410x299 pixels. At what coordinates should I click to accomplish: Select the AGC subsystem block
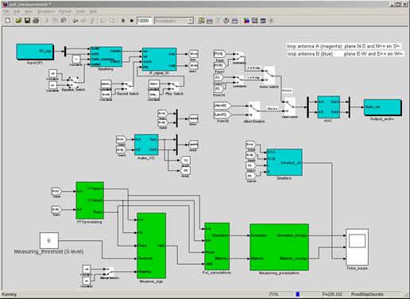click(x=328, y=107)
